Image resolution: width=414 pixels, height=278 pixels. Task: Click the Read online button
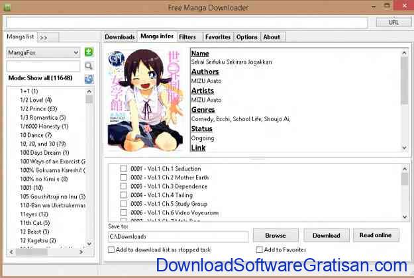376,235
